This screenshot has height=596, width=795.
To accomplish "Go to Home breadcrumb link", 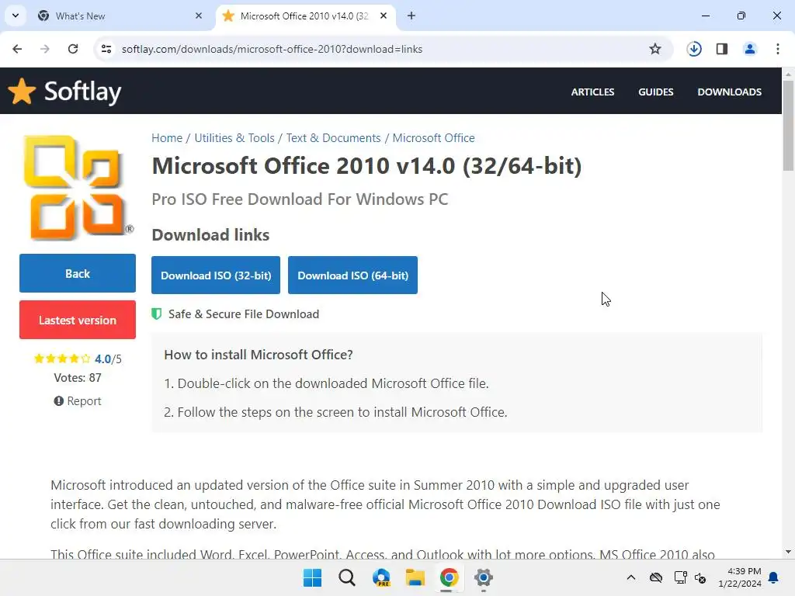I will (167, 138).
